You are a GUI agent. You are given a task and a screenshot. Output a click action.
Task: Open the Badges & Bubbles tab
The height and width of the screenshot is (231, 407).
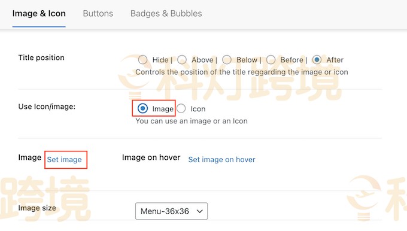(x=166, y=14)
